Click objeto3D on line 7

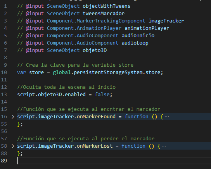click(x=95, y=50)
